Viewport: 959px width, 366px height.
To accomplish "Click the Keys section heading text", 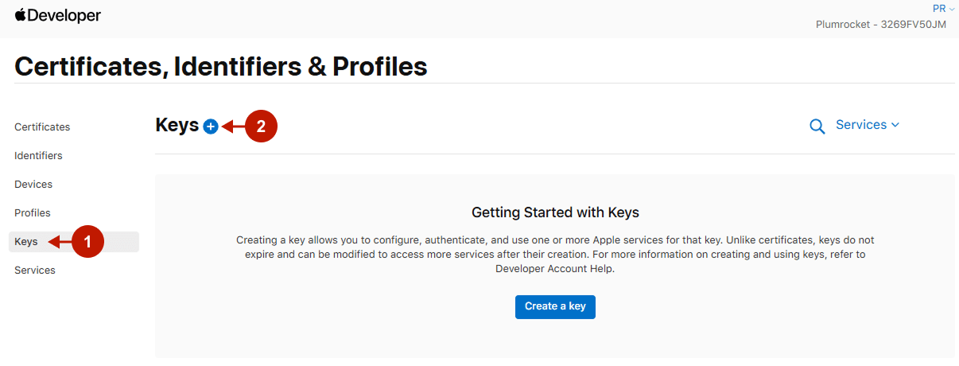I will [x=177, y=126].
